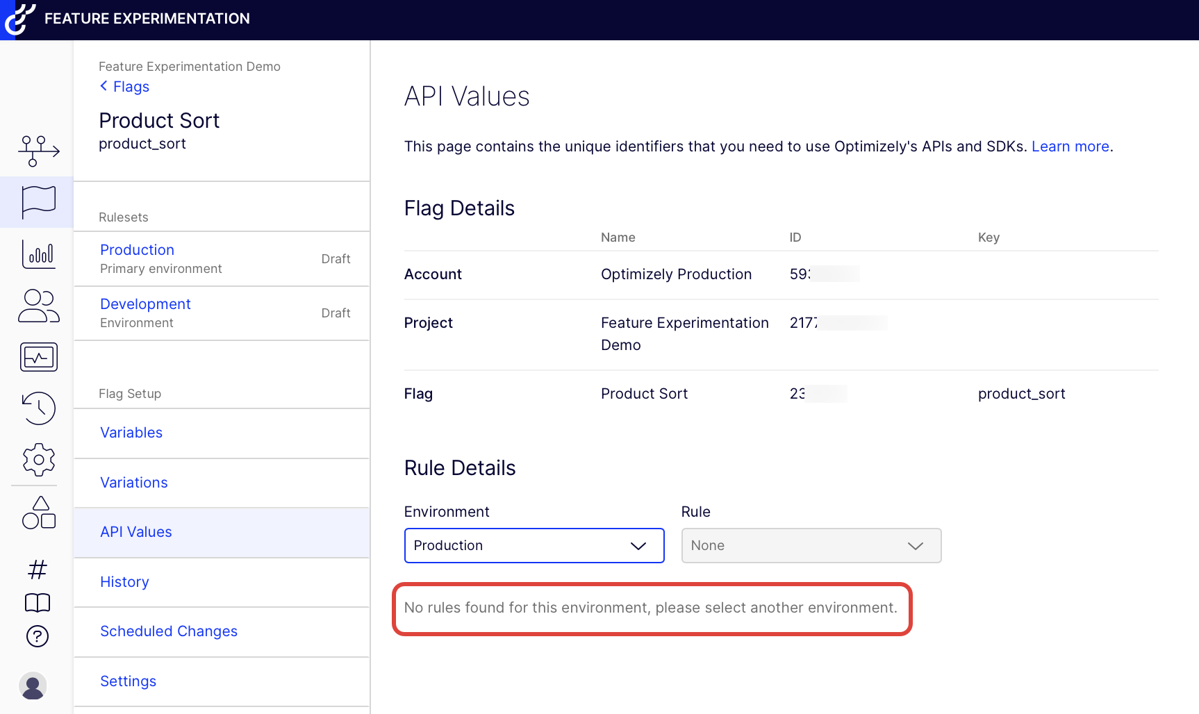
Task: Open the Flags section flag icon
Action: [38, 202]
